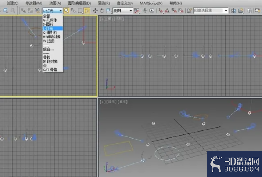The height and width of the screenshot is (177, 262).
Task: Toggle Percent Snap
Action: click(x=174, y=11)
